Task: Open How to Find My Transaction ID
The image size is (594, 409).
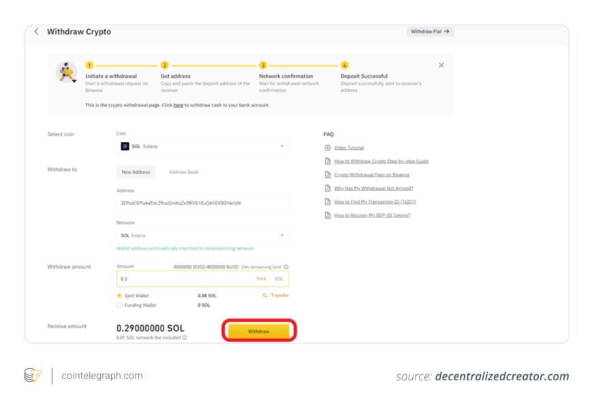Action: [x=375, y=202]
